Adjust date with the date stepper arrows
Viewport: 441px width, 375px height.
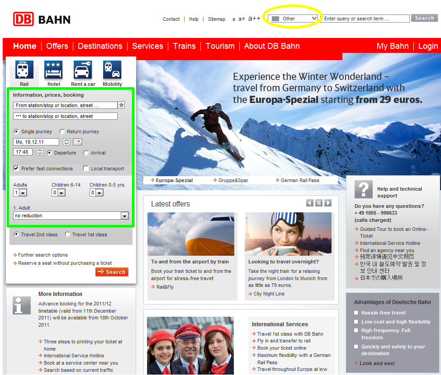tap(66, 142)
